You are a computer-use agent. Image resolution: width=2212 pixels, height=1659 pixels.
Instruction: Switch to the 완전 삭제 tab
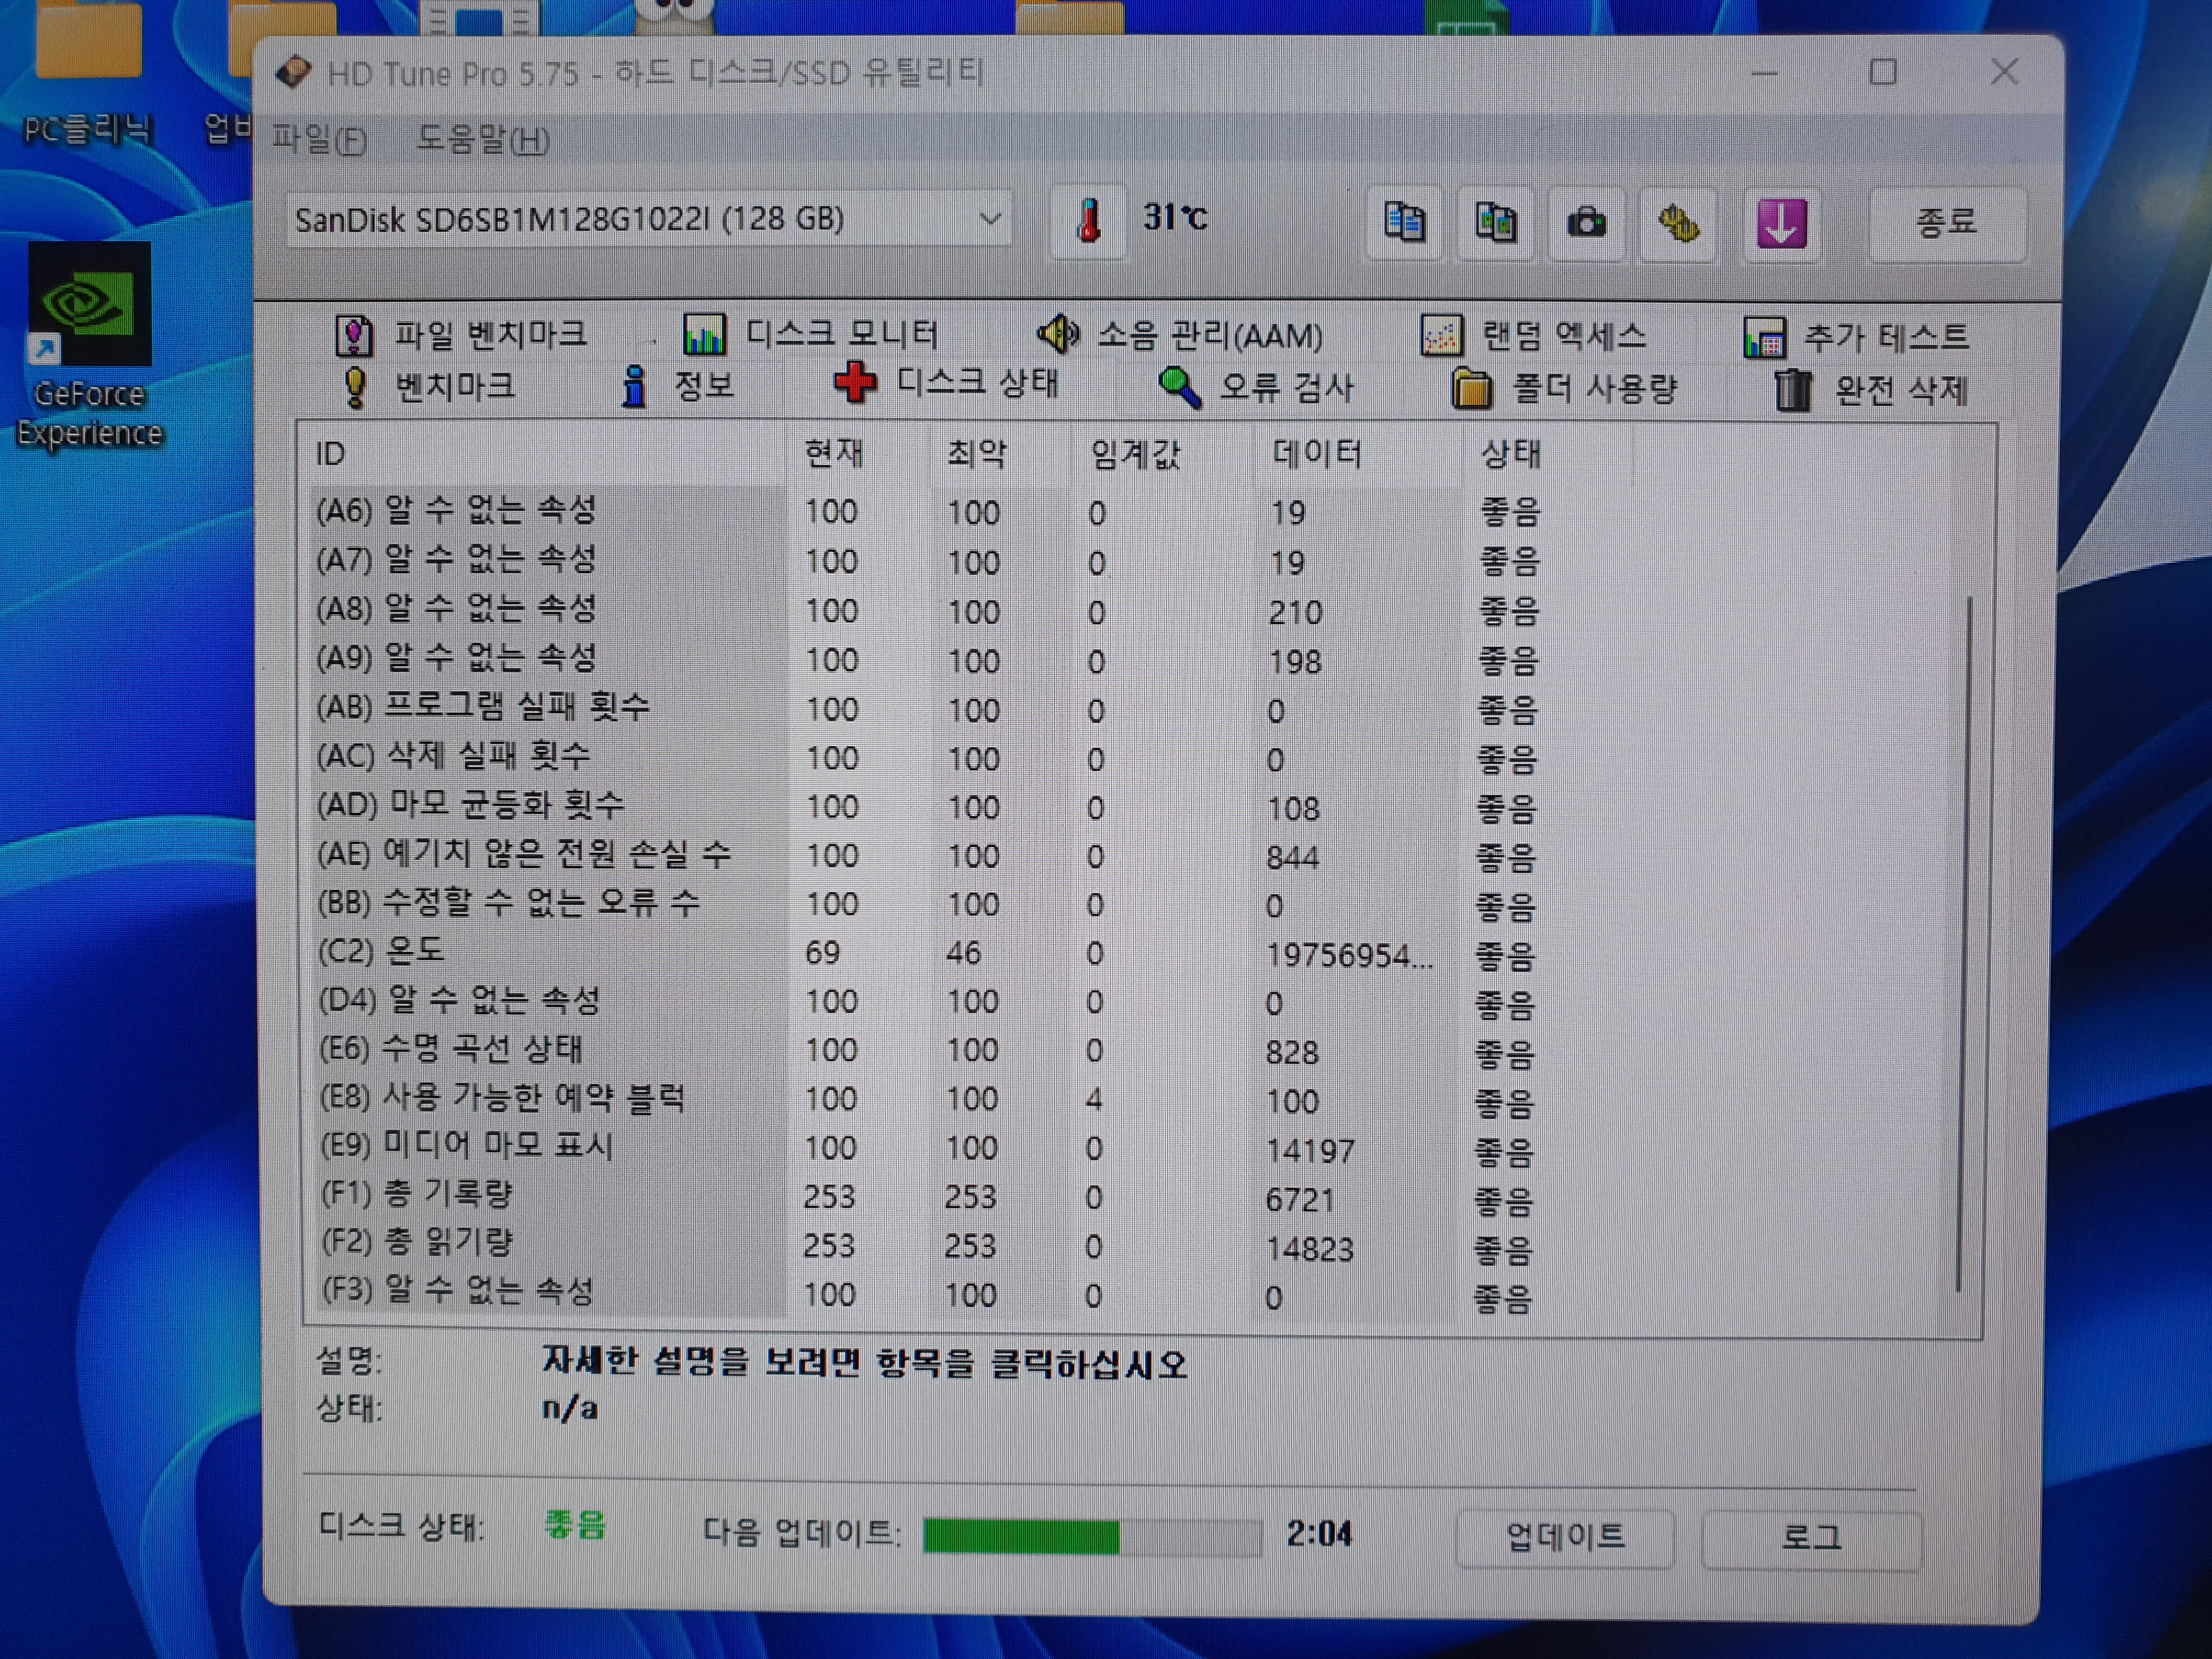pyautogui.click(x=1871, y=390)
